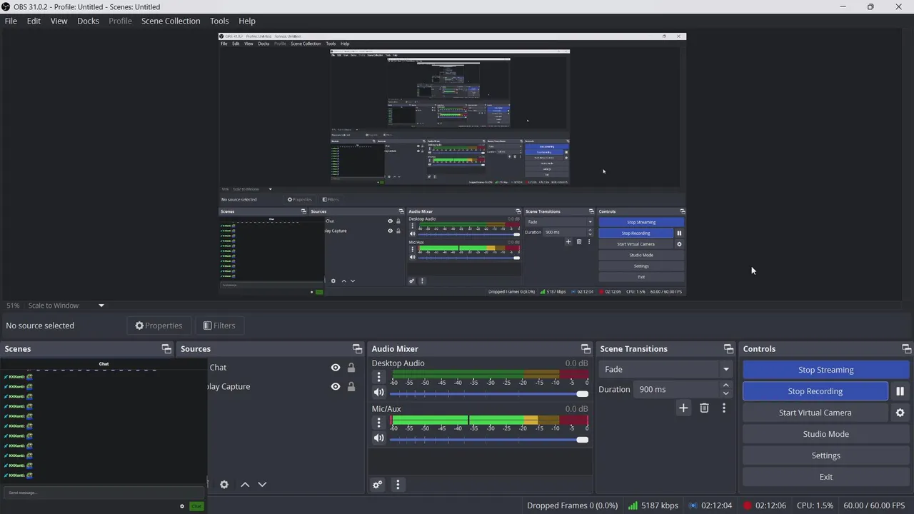
Task: Toggle lock on Display Capture source
Action: point(351,387)
